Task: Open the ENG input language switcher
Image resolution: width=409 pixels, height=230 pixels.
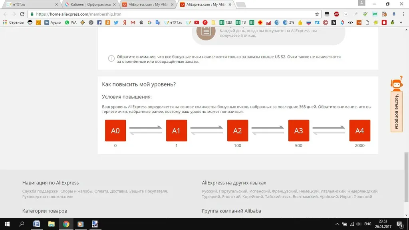Action: click(x=368, y=224)
